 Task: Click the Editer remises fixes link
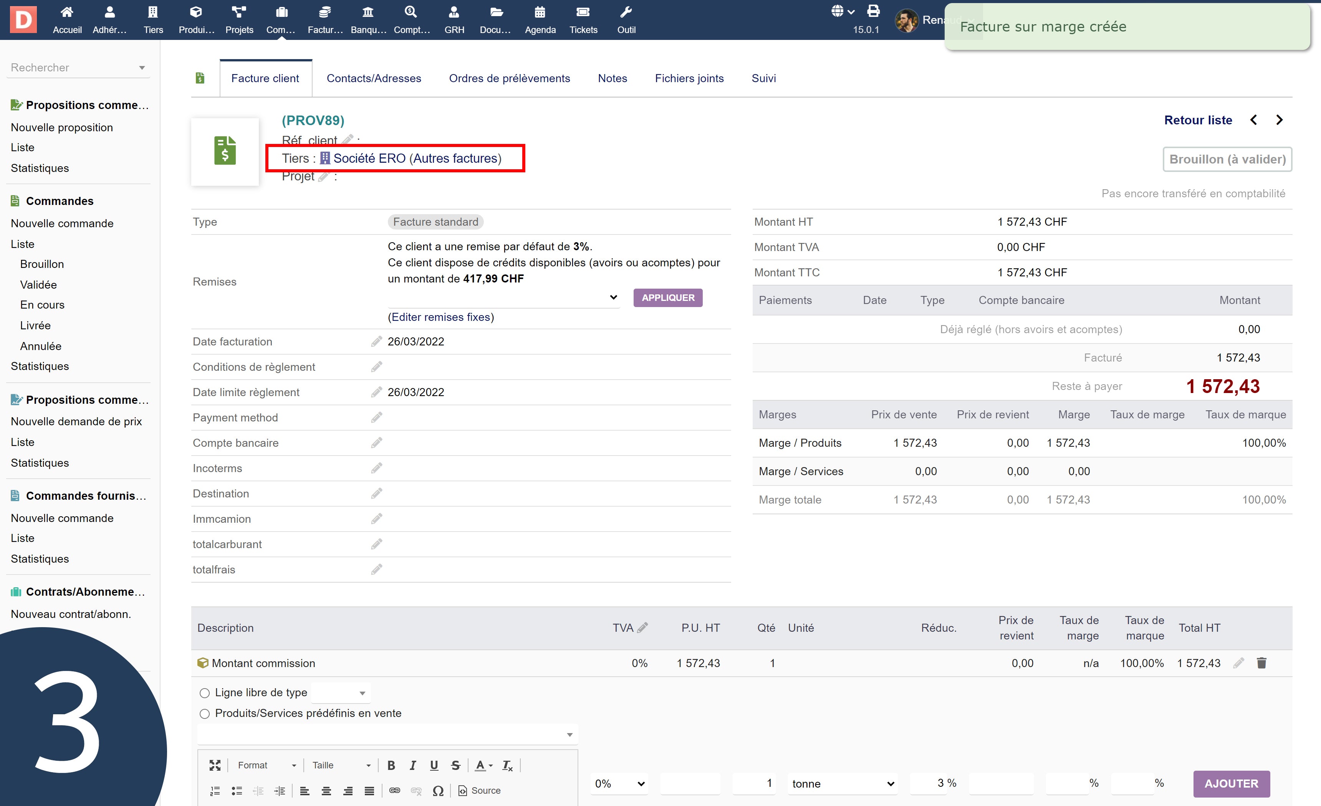coord(441,317)
